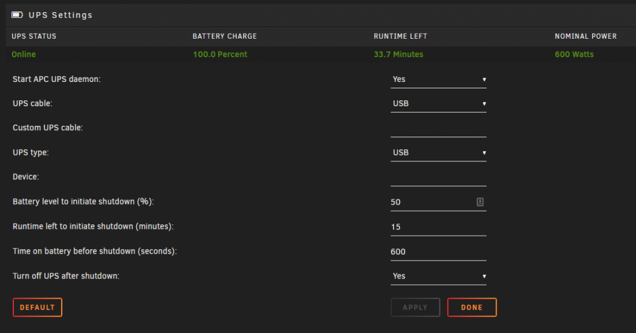This screenshot has height=333, width=636.
Task: Click the Start APC UPS daemon label
Action: pyautogui.click(x=57, y=79)
